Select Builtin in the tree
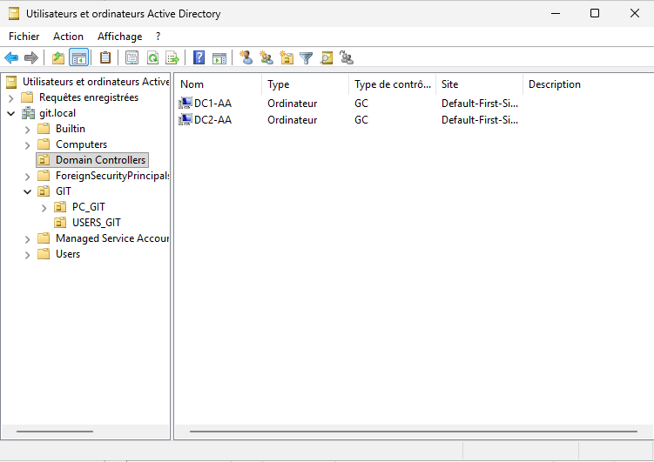654x462 pixels. coord(71,129)
